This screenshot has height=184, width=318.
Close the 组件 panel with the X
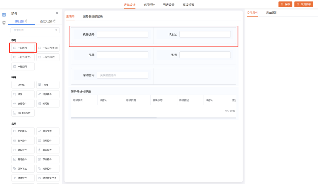[57, 13]
